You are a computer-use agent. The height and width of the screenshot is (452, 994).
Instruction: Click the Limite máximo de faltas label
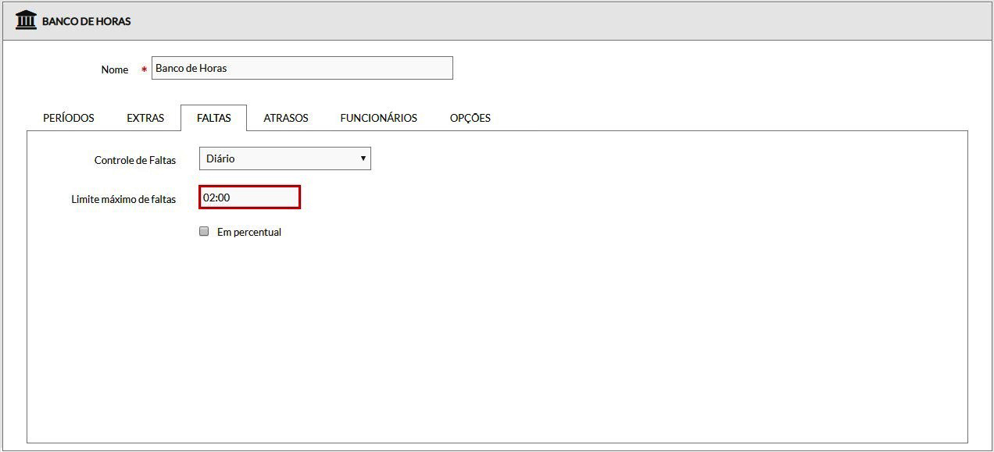pyautogui.click(x=123, y=199)
